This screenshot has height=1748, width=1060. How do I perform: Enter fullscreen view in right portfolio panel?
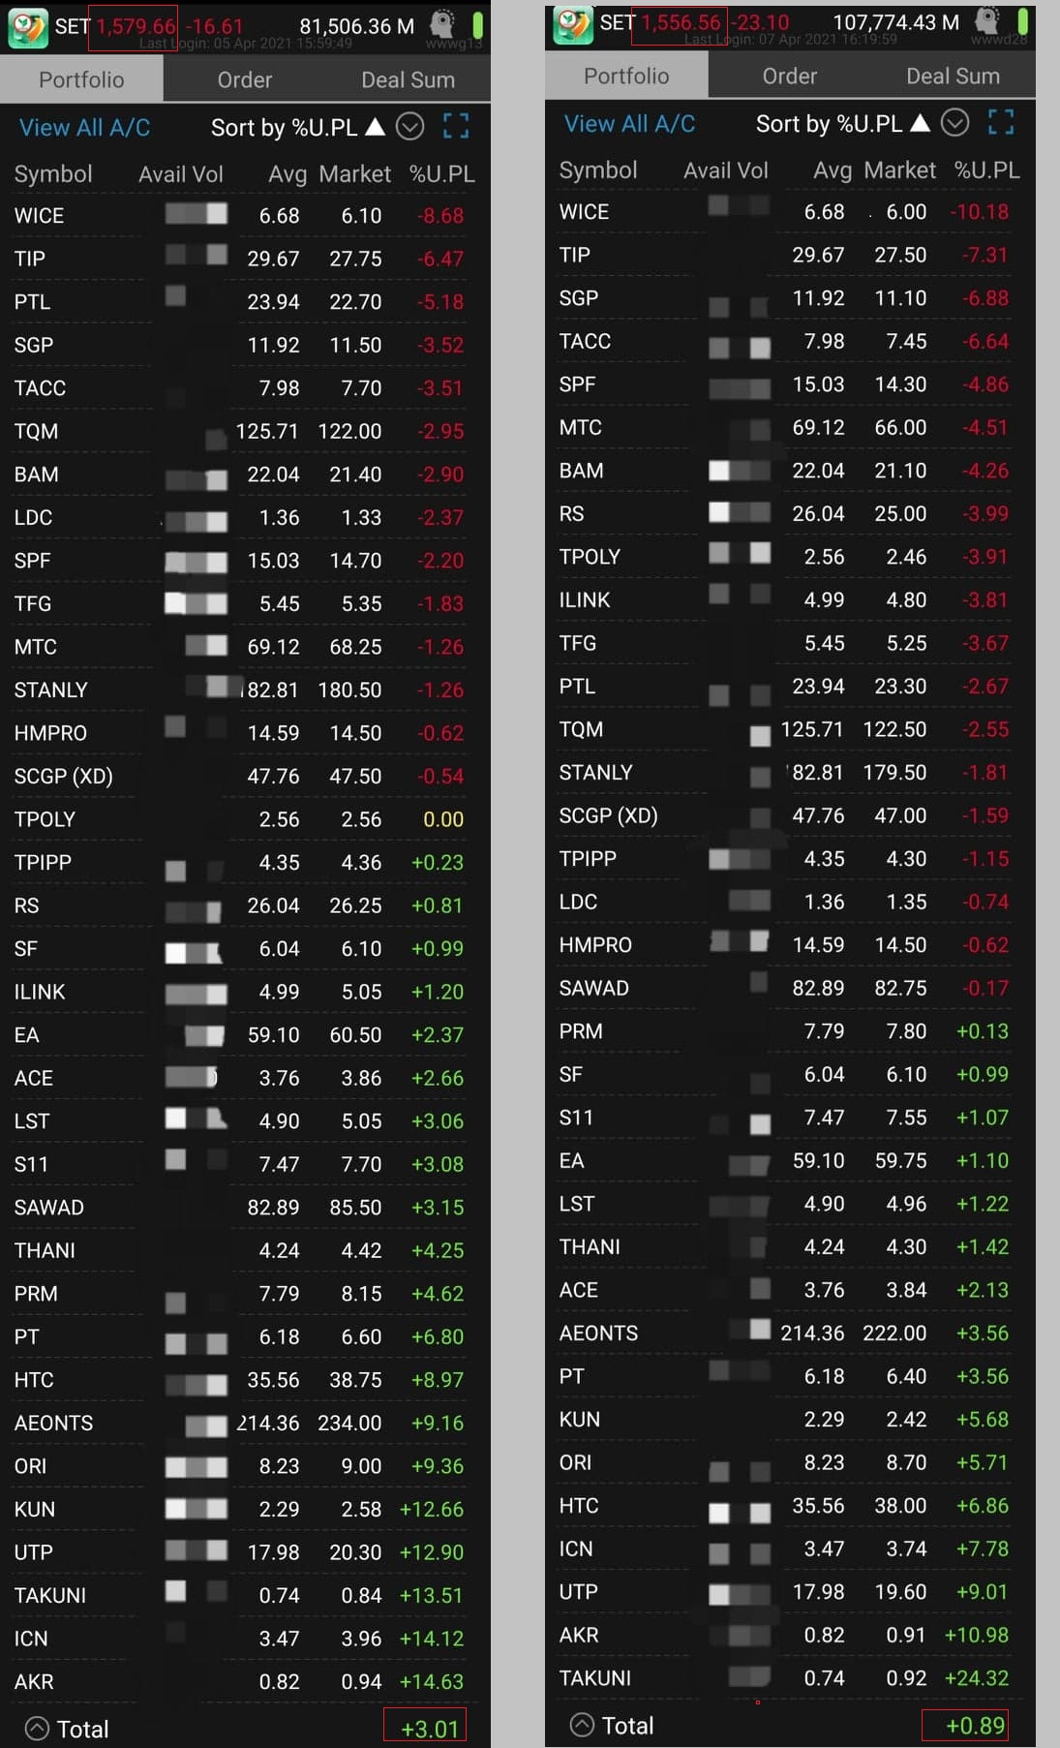pyautogui.click(x=1001, y=122)
